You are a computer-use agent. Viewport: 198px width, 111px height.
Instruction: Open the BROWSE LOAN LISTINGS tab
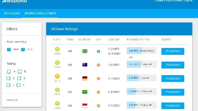[40, 13]
